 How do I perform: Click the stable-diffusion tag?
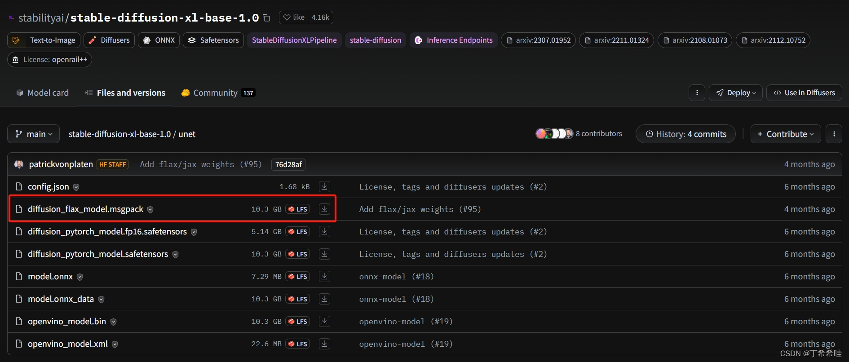coord(376,40)
